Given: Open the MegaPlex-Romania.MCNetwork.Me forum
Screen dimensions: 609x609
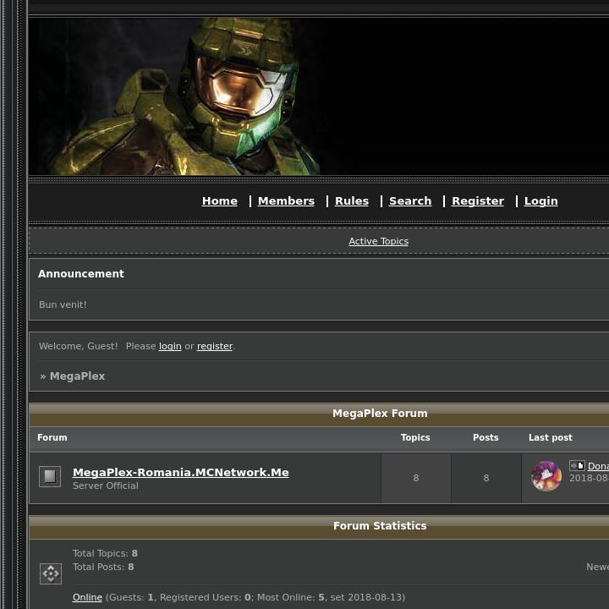Looking at the screenshot, I should pos(180,473).
